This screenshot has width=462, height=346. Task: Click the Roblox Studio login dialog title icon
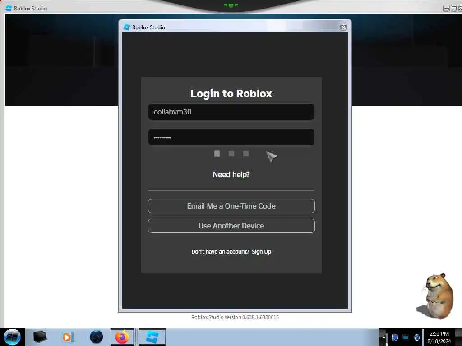click(x=127, y=27)
